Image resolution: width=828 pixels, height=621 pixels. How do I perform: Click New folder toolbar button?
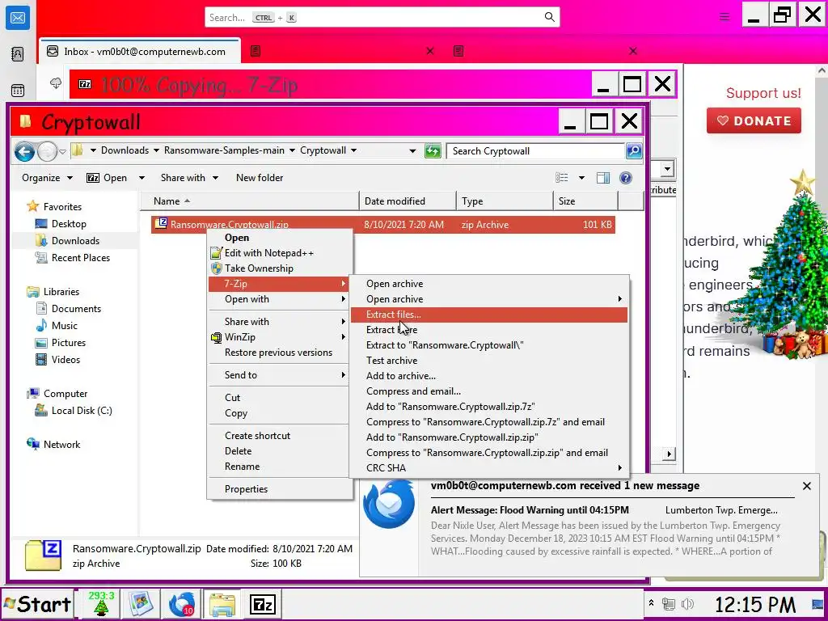pyautogui.click(x=260, y=178)
